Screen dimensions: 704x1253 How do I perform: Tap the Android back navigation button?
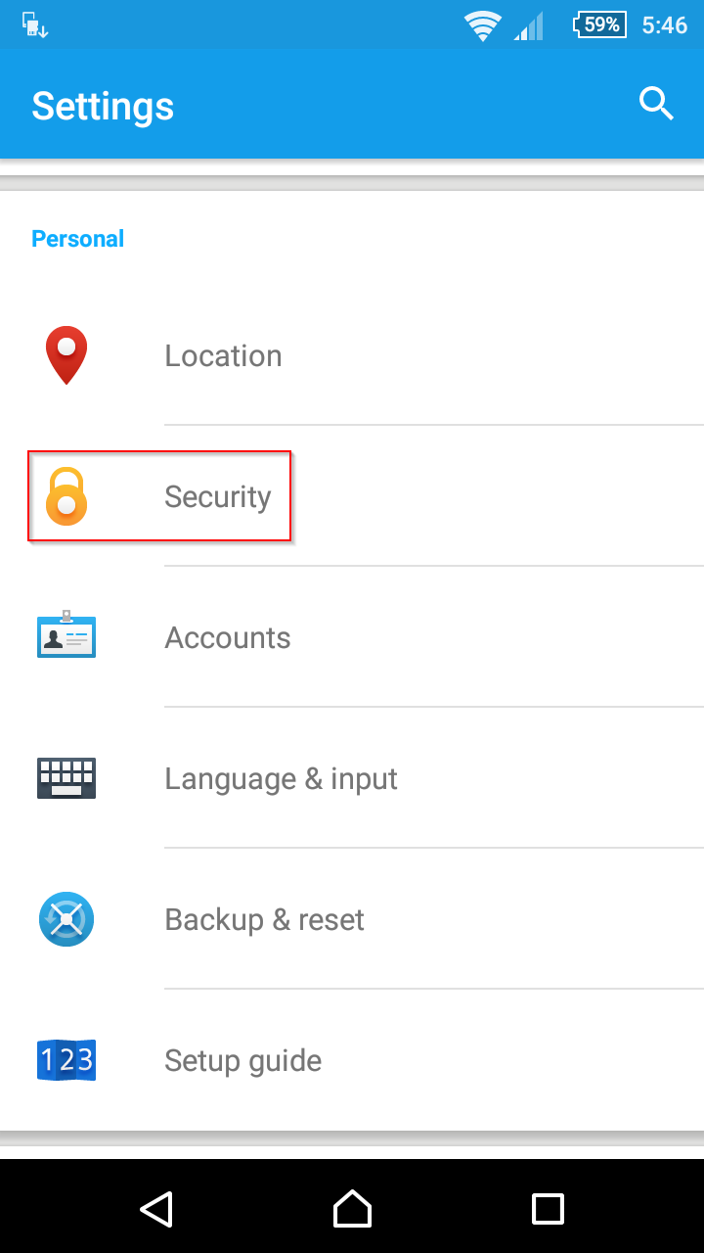(156, 1209)
